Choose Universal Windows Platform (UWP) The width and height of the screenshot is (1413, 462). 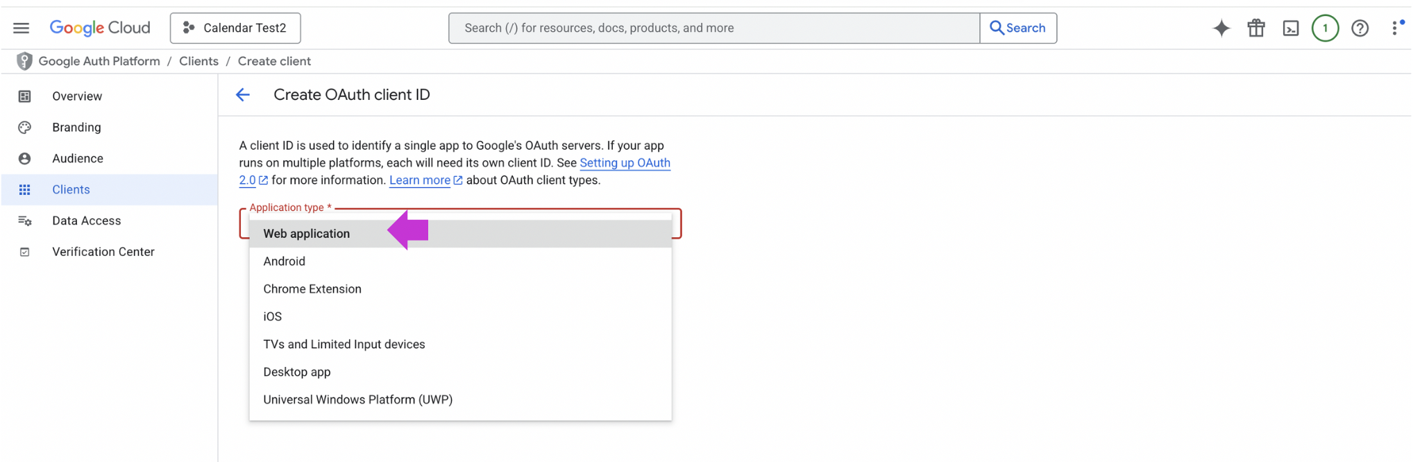coord(460,400)
